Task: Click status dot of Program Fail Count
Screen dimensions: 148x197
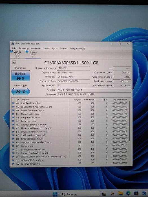Action: (x=13, y=117)
